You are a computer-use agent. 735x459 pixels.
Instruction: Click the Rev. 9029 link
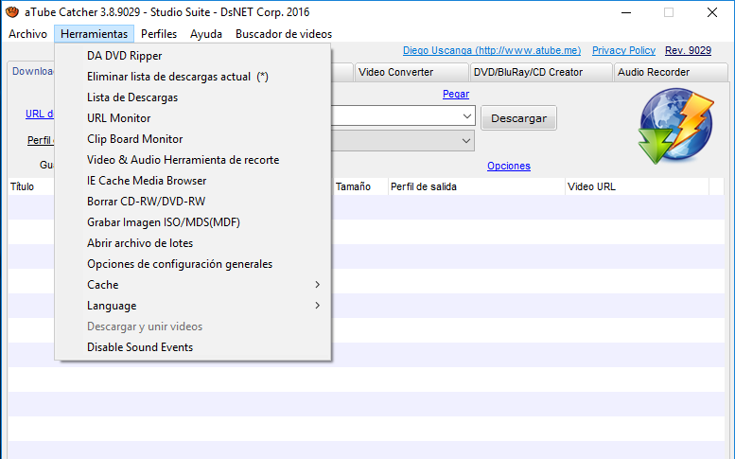point(688,50)
